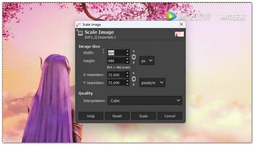The width and height of the screenshot is (254, 145).
Task: Click the Cancel button
Action: point(170,116)
